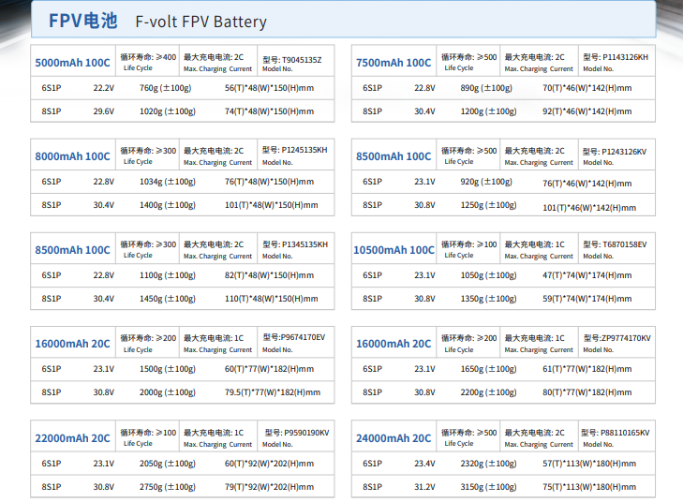
Task: Click the 1020g (±100g) weight value
Action: pyautogui.click(x=168, y=111)
